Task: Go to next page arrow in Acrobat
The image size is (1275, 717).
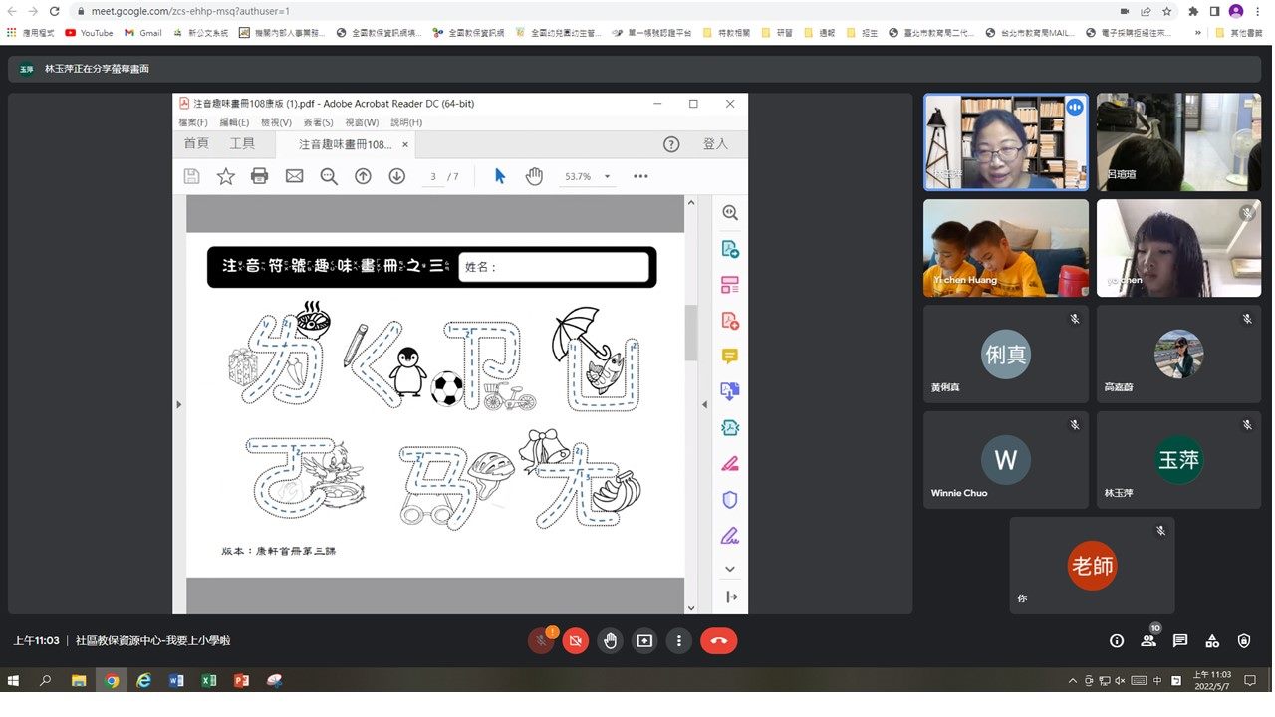Action: click(x=396, y=176)
